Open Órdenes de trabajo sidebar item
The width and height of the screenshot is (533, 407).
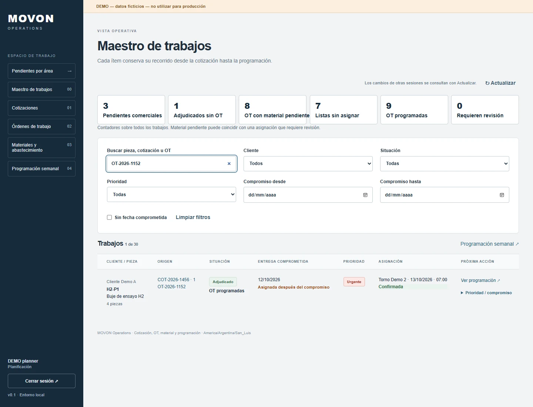click(x=41, y=127)
